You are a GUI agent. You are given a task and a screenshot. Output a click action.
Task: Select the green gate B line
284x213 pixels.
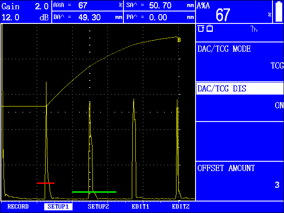point(94,192)
